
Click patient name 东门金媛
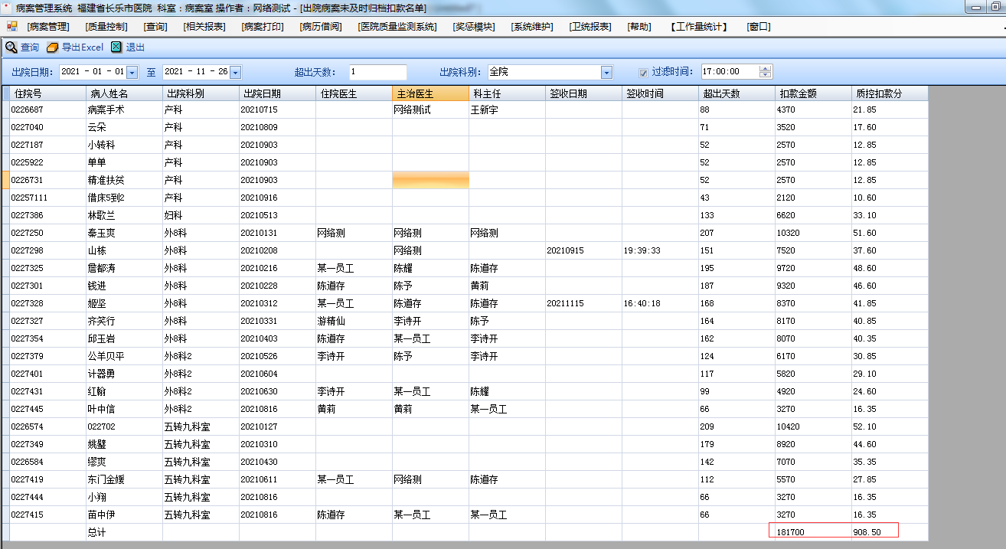[x=106, y=479]
